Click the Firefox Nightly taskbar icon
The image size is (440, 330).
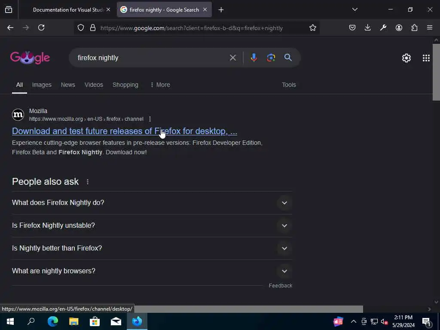[137, 321]
